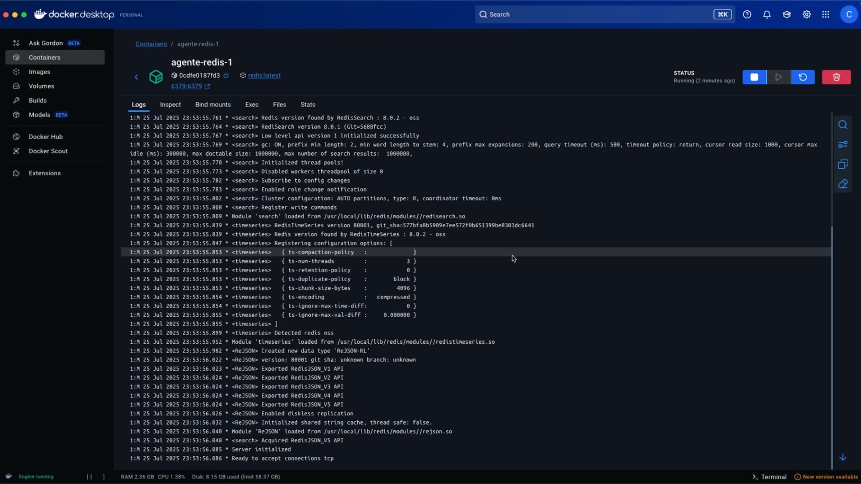Delete container using red trash button

836,77
